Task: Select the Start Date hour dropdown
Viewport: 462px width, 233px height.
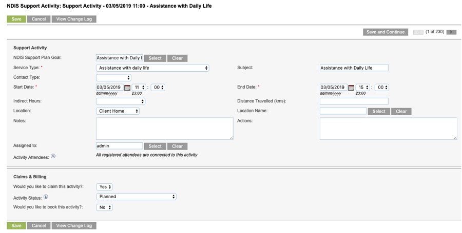Action: pos(139,87)
